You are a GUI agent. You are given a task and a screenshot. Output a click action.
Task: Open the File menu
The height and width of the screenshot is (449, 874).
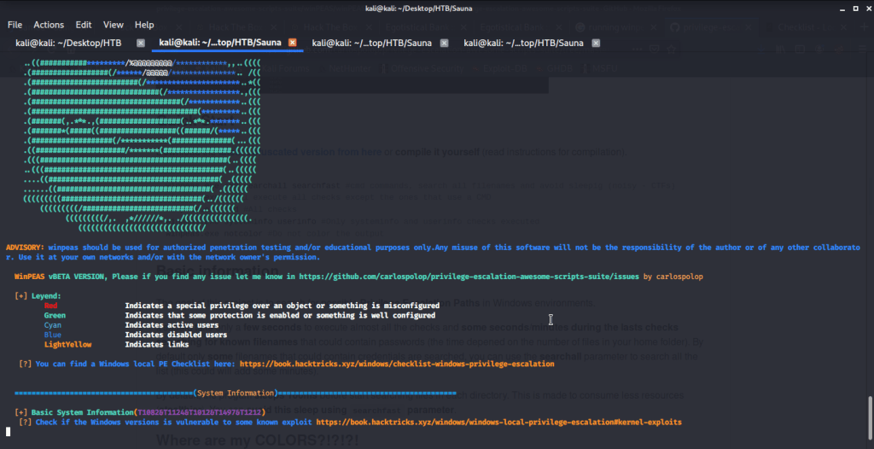point(15,25)
